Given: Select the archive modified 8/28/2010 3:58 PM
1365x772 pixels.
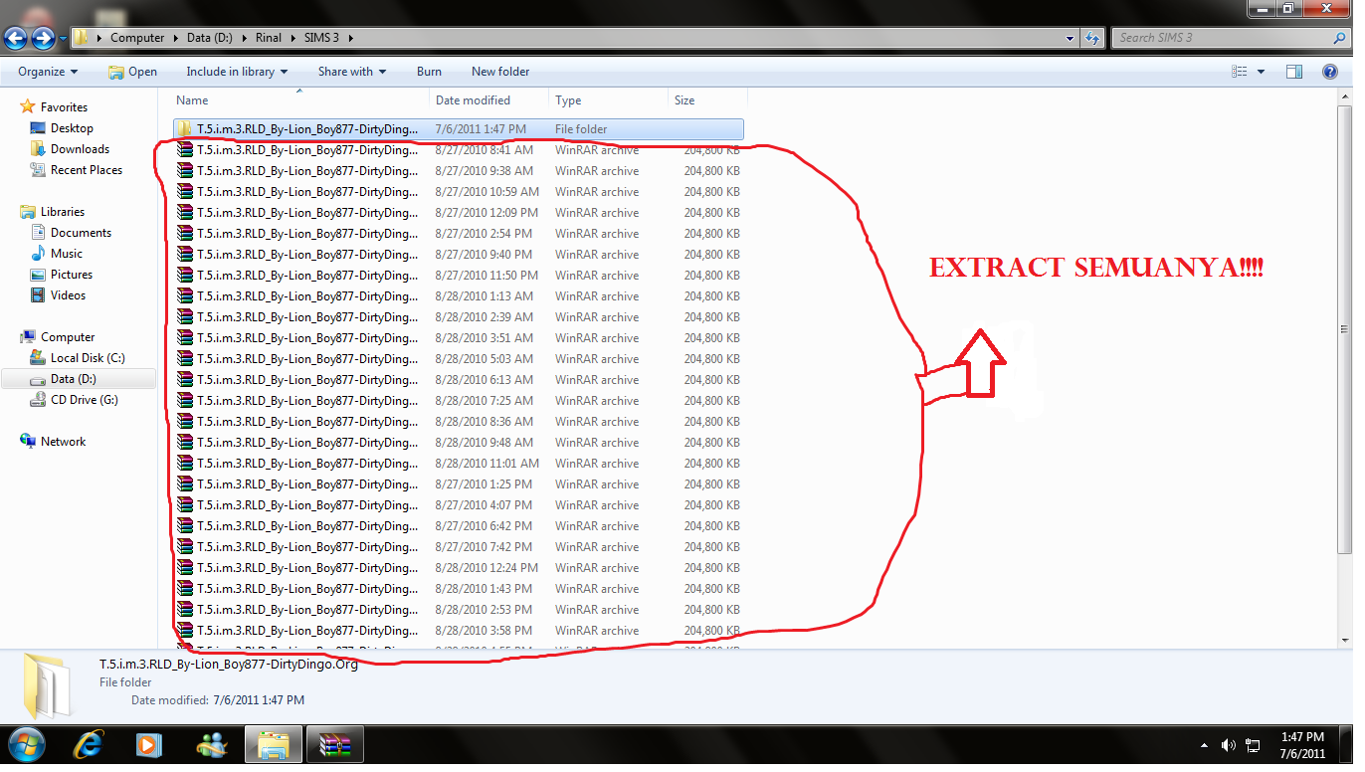Looking at the screenshot, I should [x=458, y=631].
